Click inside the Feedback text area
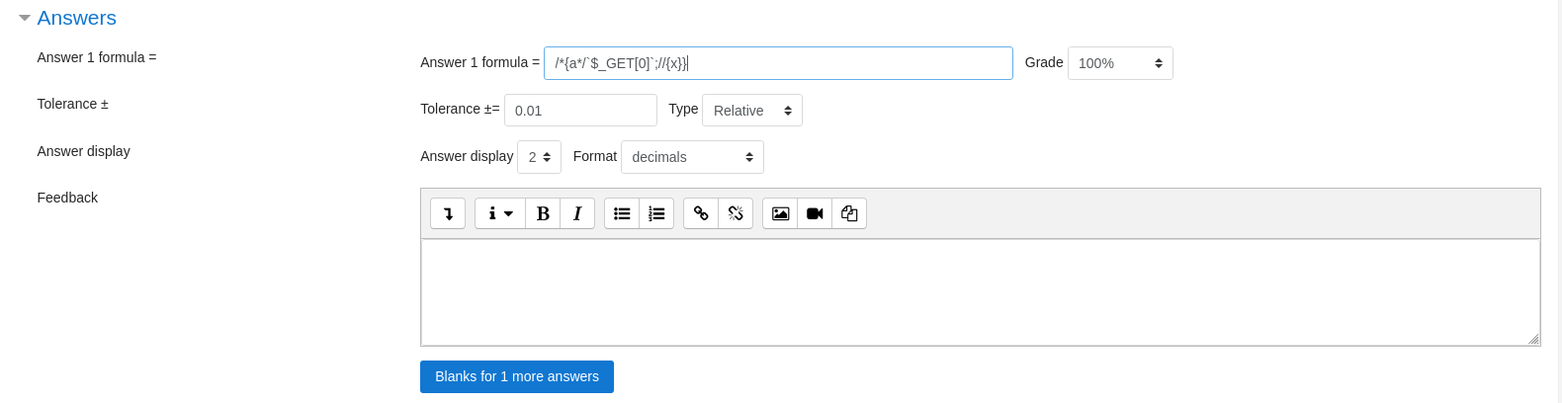Image resolution: width=1562 pixels, height=403 pixels. coord(980,292)
